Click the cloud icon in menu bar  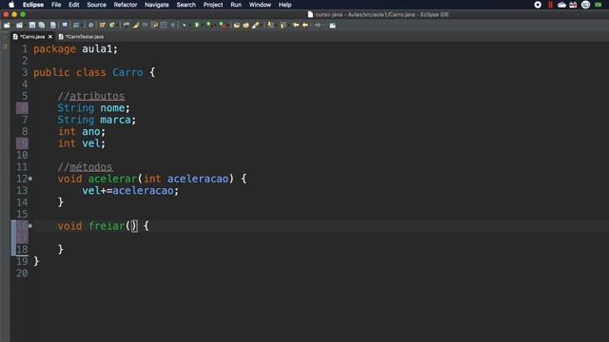click(561, 5)
